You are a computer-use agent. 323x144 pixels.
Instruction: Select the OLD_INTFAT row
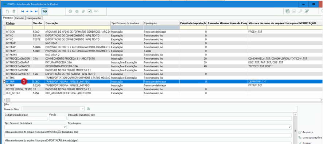click(x=163, y=93)
